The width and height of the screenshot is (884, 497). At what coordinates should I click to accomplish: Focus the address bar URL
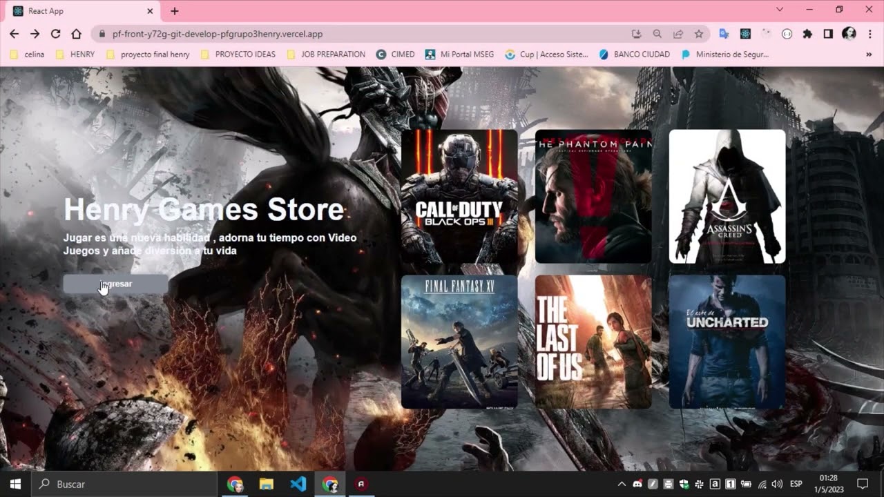coord(218,34)
